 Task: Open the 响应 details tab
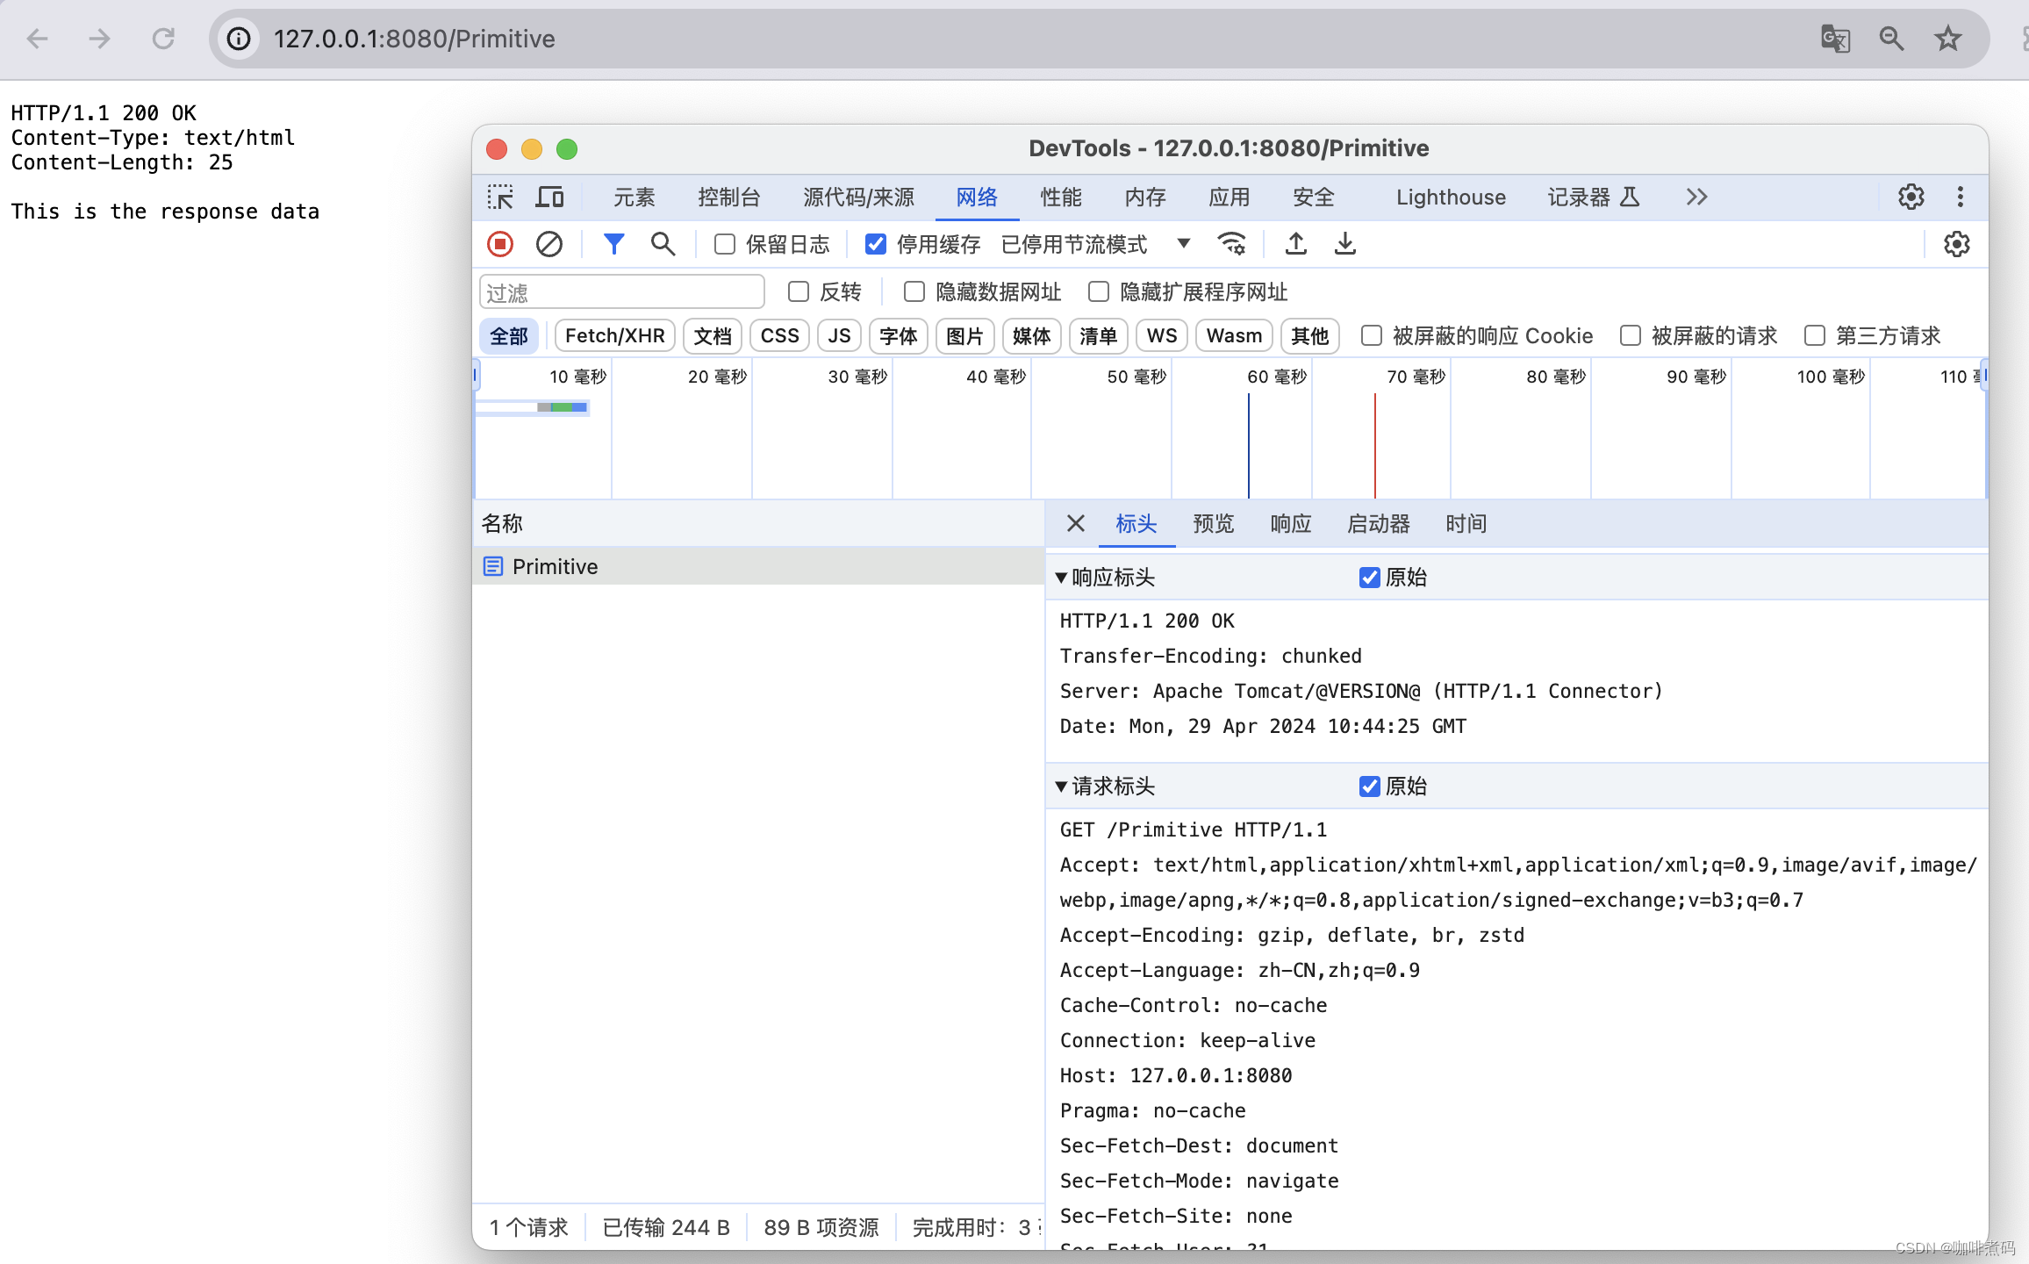(x=1290, y=524)
